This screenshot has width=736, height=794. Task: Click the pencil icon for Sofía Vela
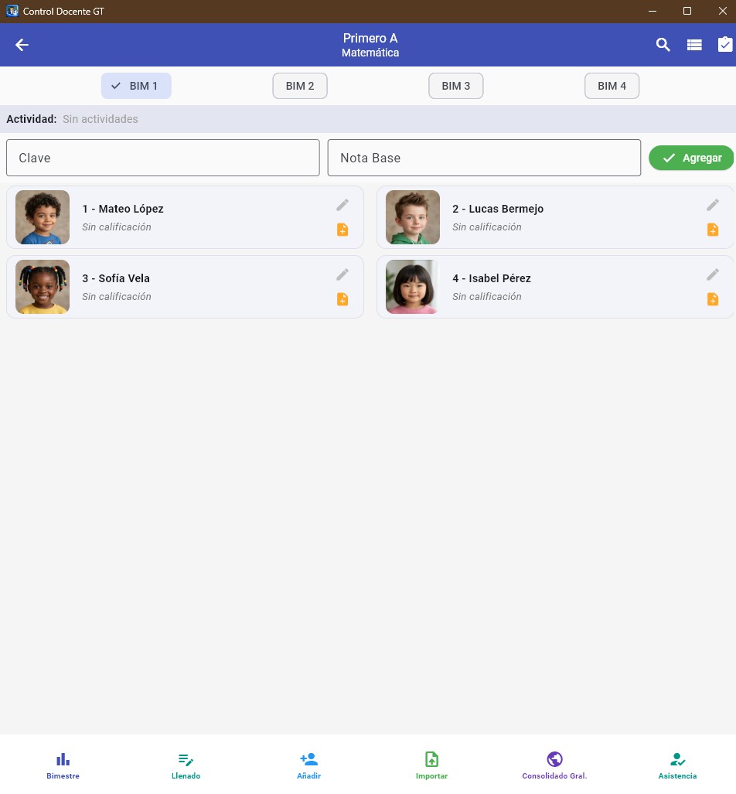pos(342,274)
